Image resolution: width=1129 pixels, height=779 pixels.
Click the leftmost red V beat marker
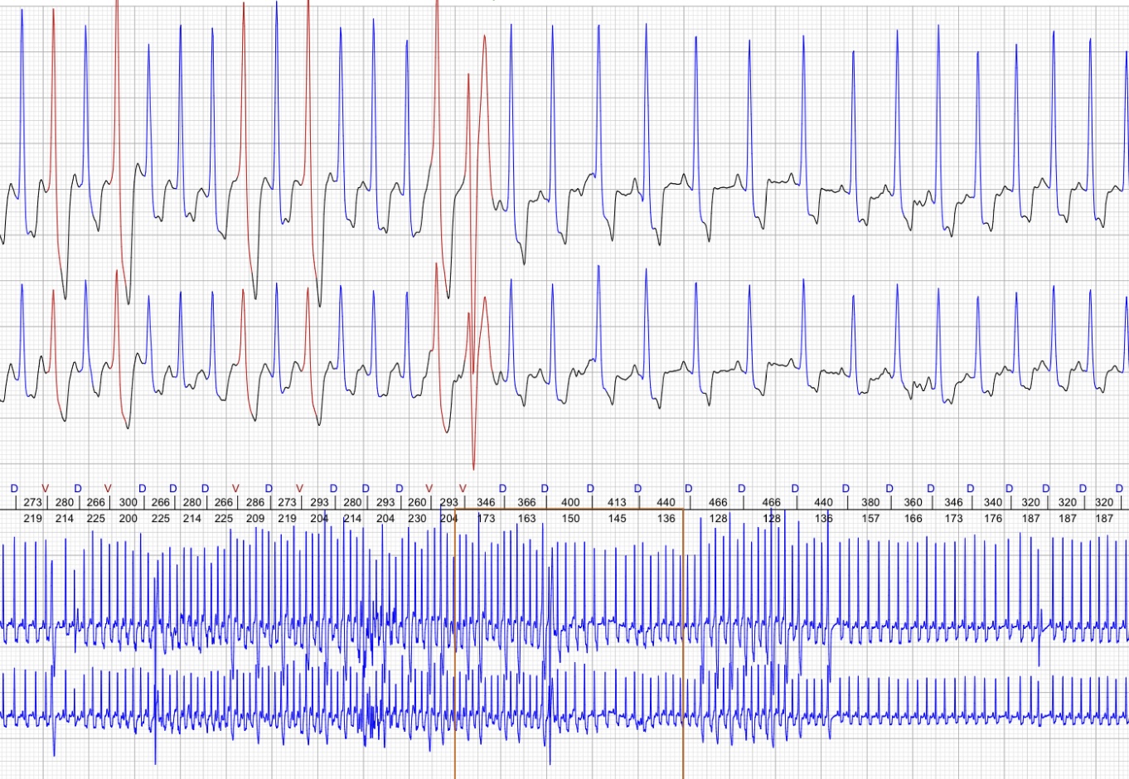(x=45, y=488)
